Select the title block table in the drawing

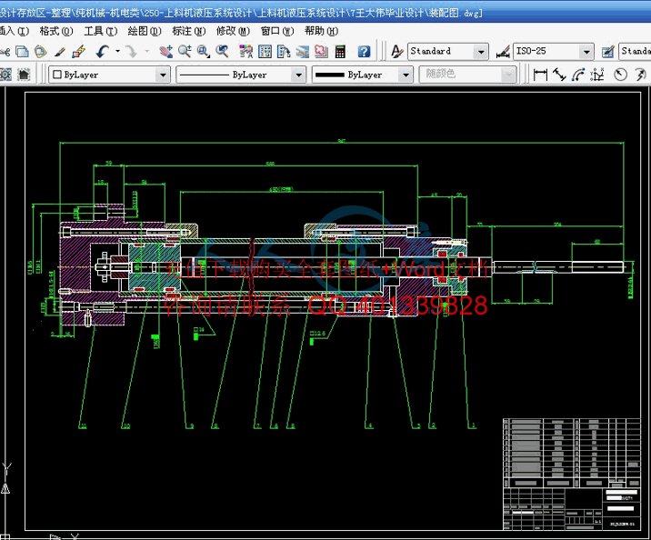[x=572, y=474]
